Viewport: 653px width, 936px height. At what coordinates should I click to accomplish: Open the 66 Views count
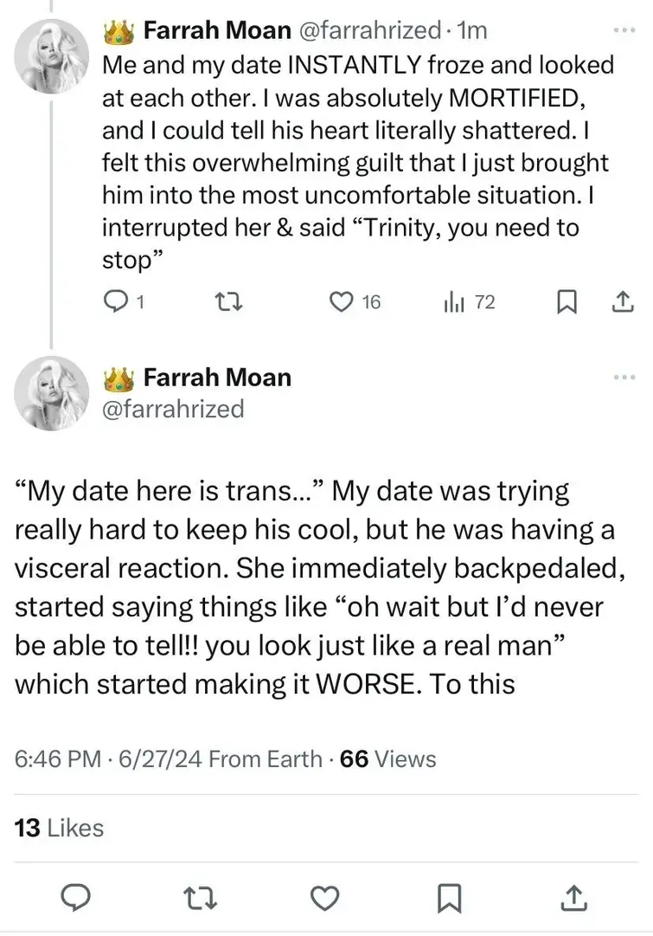tap(388, 759)
